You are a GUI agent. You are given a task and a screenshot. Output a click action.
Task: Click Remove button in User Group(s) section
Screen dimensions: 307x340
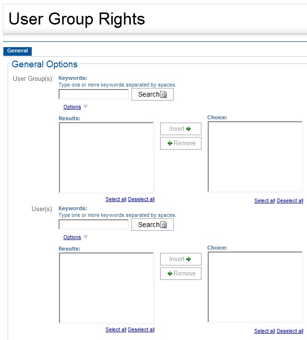[180, 143]
